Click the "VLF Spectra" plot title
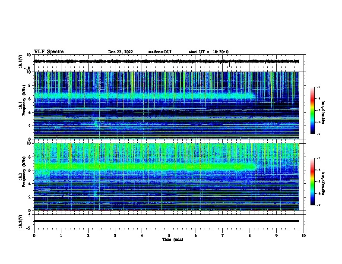Viewport: 342px width, 264px height. 49,52
